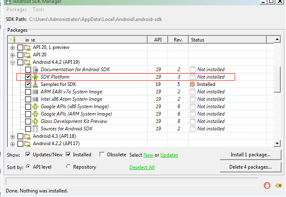Image resolution: width=286 pixels, height=197 pixels.
Task: Check the Documentation for Android SDK checkbox
Action: point(28,70)
